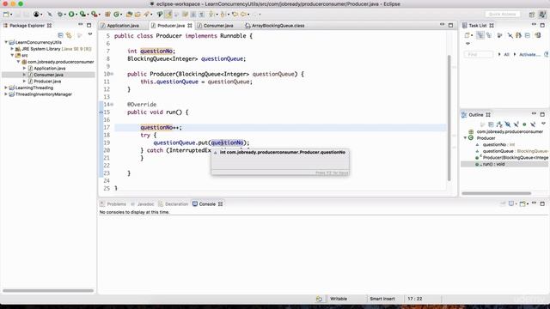This screenshot has height=309, width=550.
Task: Click the Previous Annotation arrow icon
Action: pyautogui.click(x=223, y=15)
